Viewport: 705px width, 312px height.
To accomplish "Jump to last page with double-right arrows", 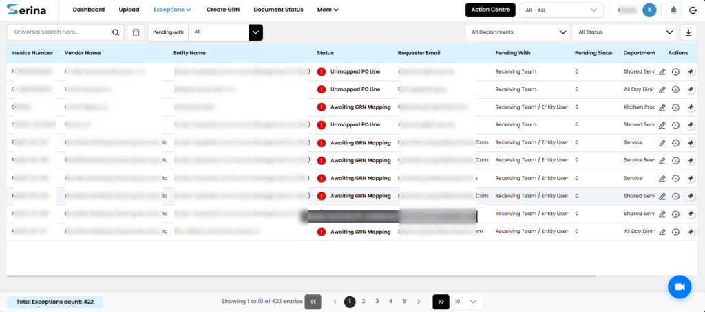I will pyautogui.click(x=441, y=302).
